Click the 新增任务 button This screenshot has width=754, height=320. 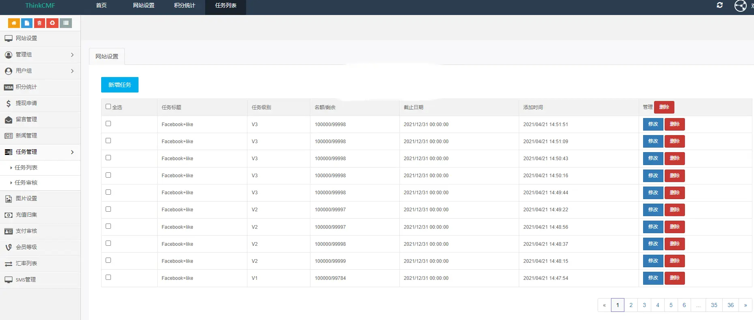click(120, 85)
